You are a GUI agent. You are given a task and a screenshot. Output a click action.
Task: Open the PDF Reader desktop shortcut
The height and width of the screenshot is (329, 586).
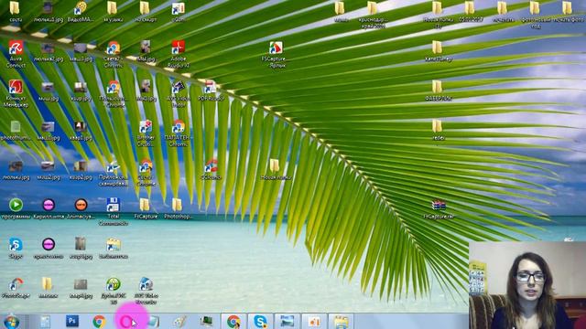coord(211,90)
